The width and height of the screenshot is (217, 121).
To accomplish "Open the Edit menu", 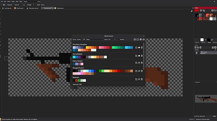I will pyautogui.click(x=5, y=1).
